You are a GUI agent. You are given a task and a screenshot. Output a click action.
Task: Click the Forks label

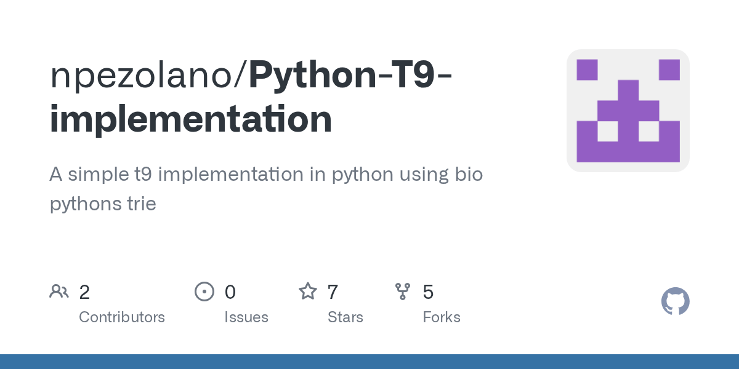pos(442,317)
